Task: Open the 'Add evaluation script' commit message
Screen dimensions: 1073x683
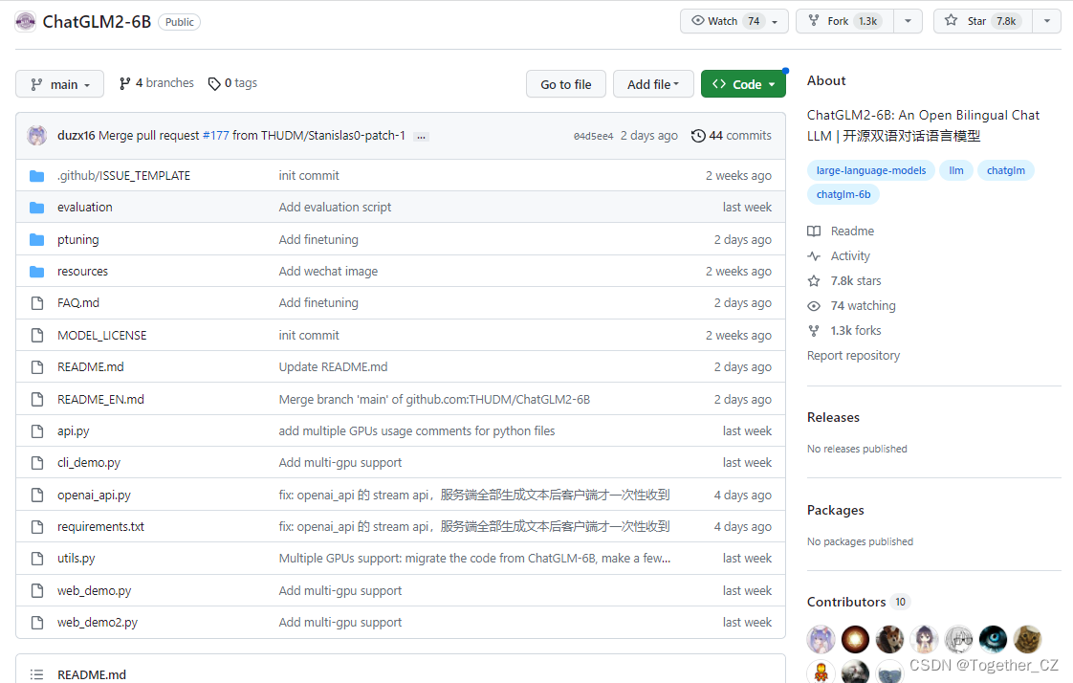Action: pos(335,208)
